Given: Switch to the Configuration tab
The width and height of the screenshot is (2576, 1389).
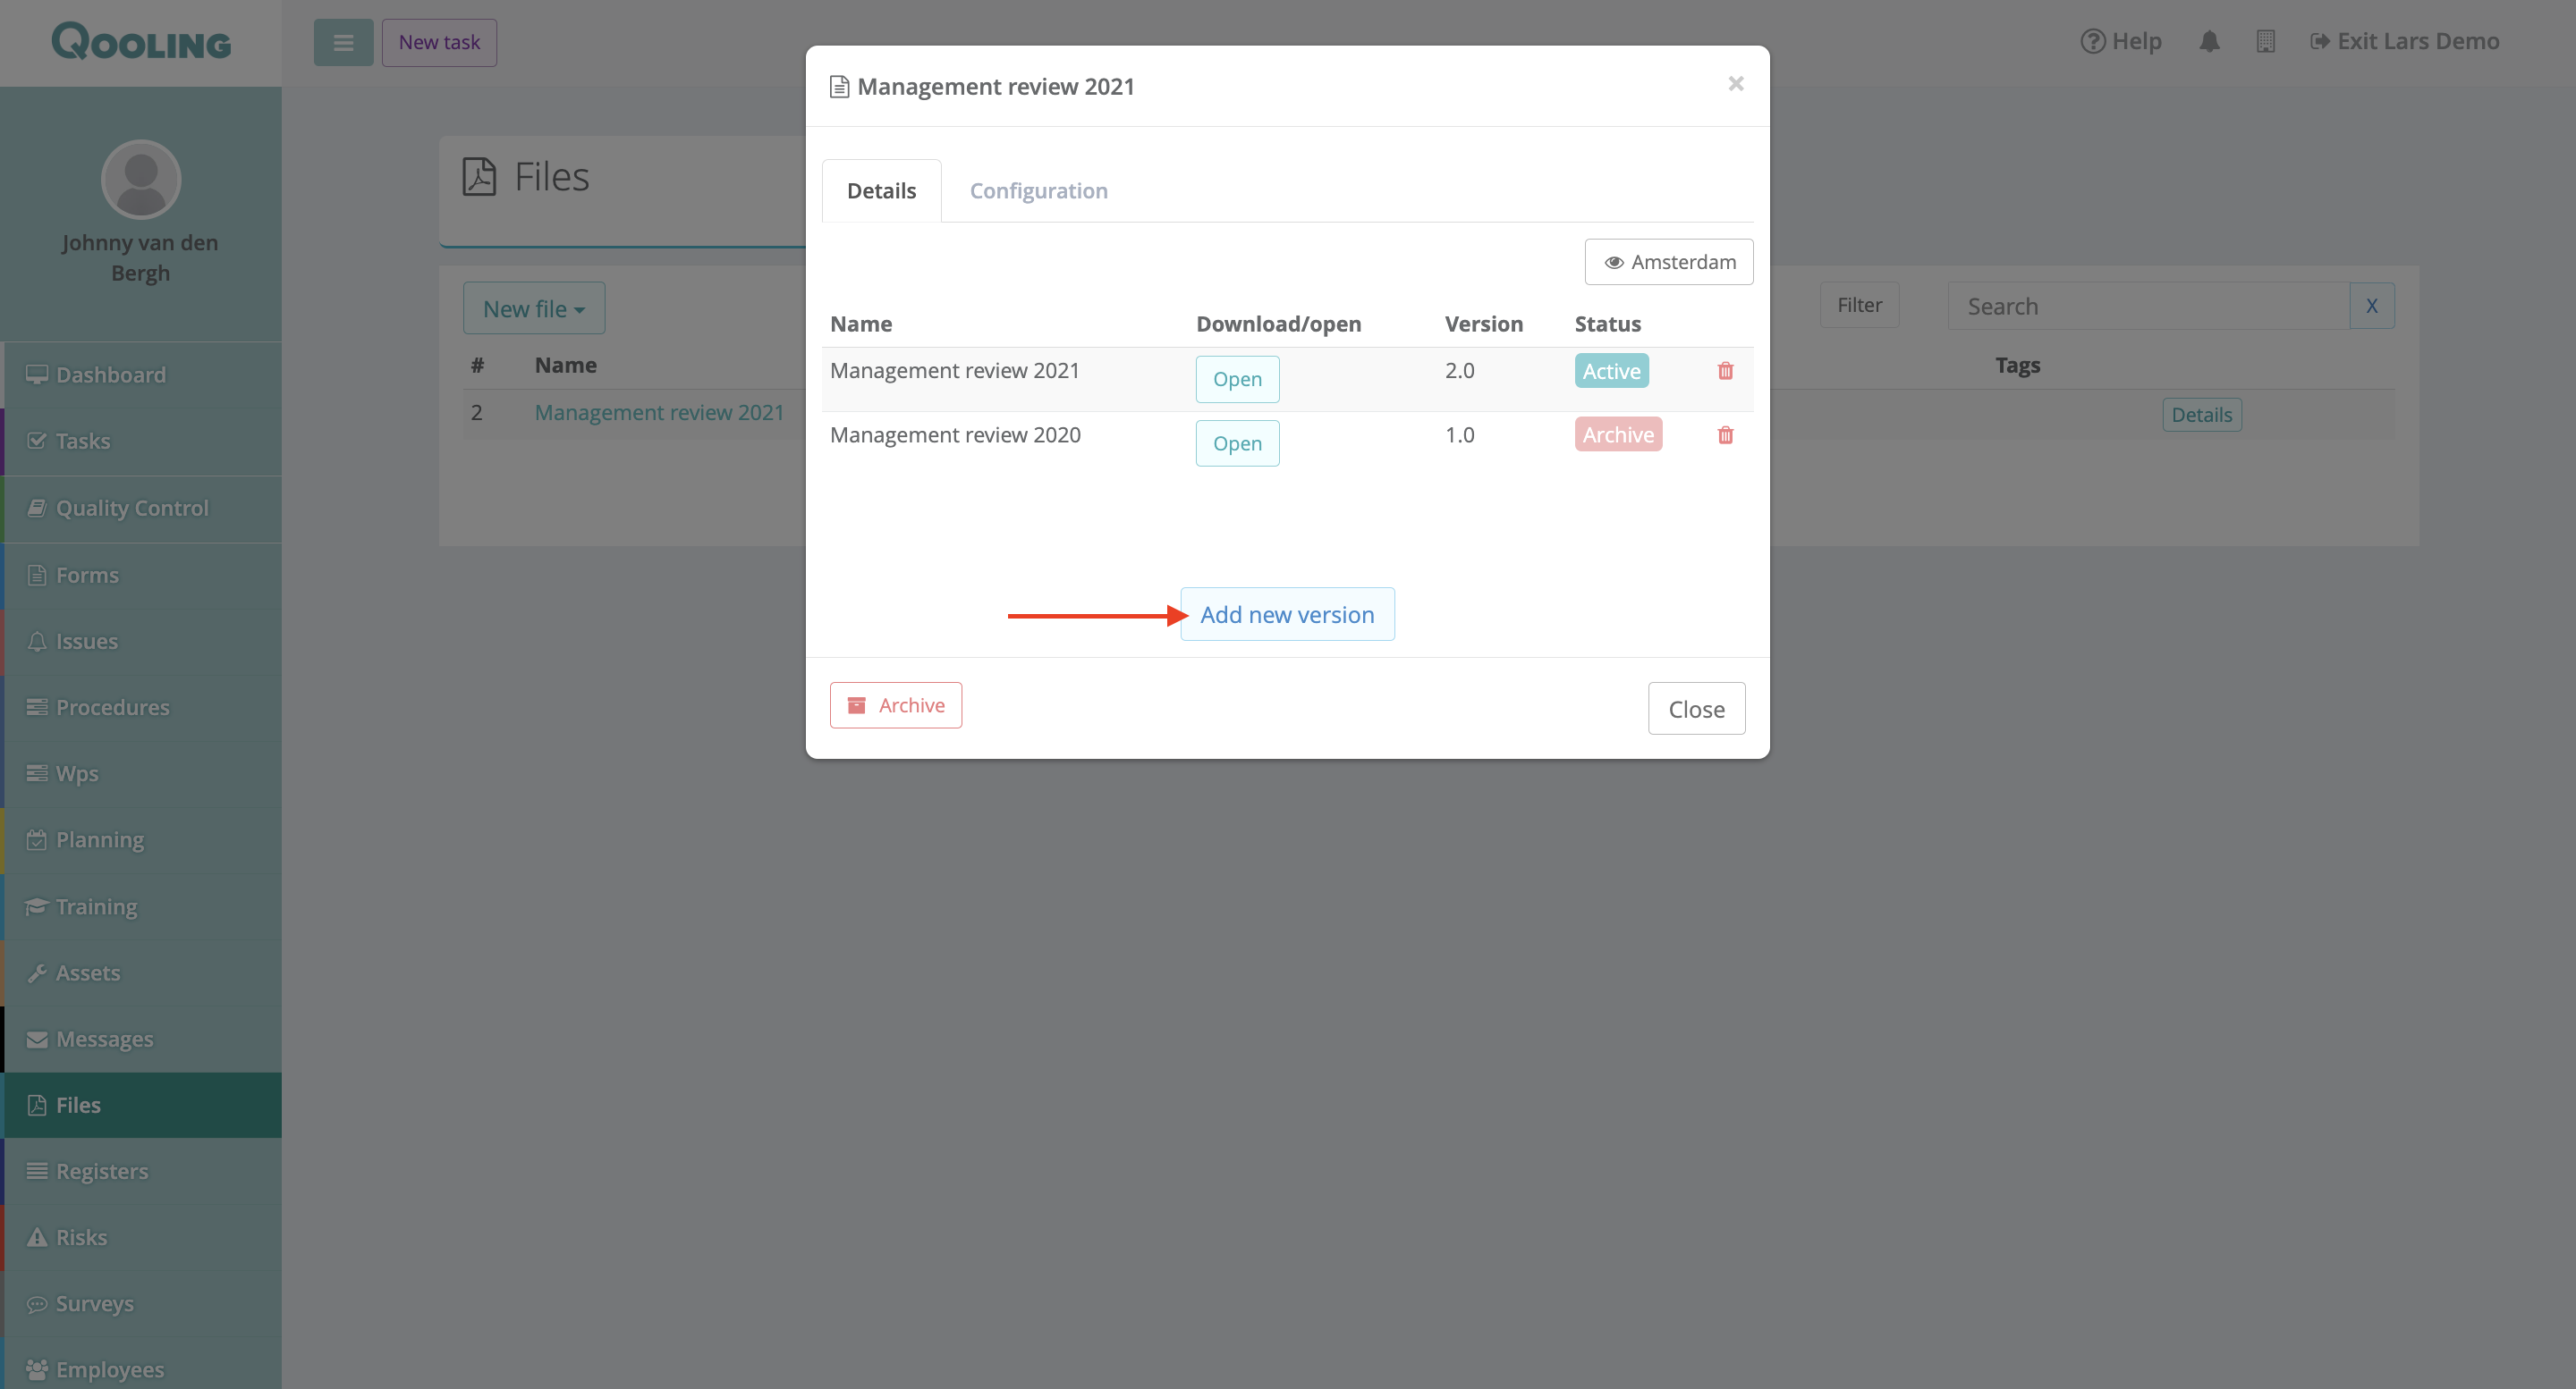Looking at the screenshot, I should [x=1038, y=191].
